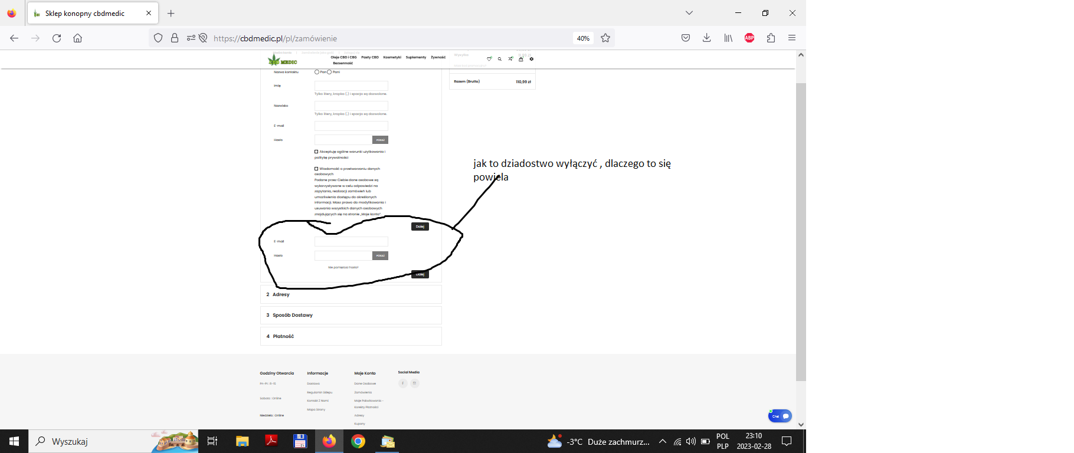Viewport: 1074px width, 453px height.
Task: Switch to the Sklep konopny cbdmedic tab
Action: (x=92, y=13)
